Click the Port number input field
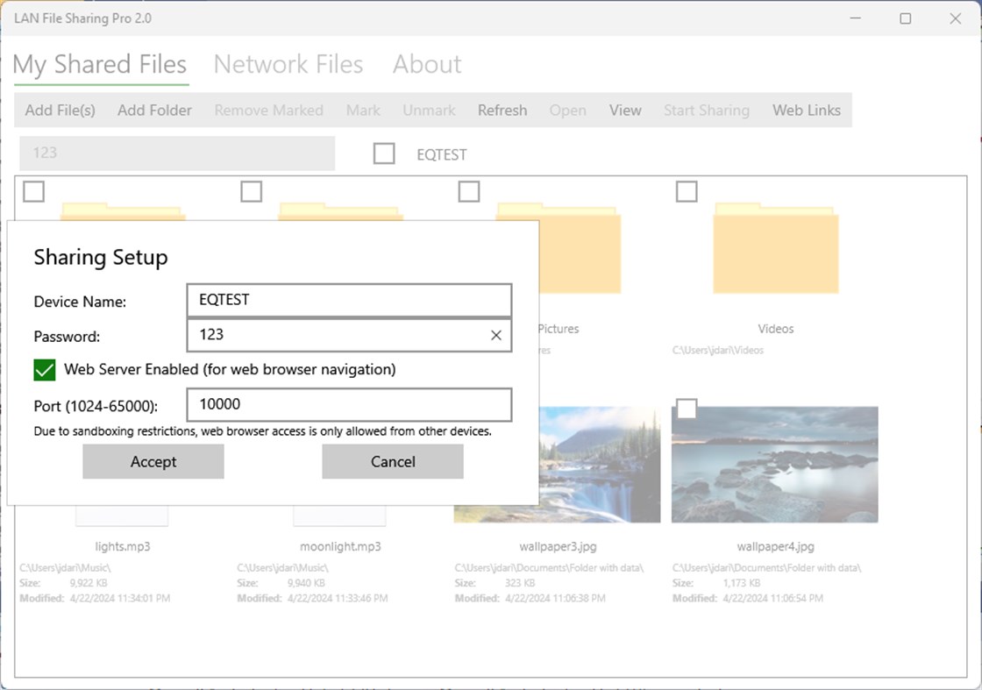The image size is (982, 690). tap(348, 404)
